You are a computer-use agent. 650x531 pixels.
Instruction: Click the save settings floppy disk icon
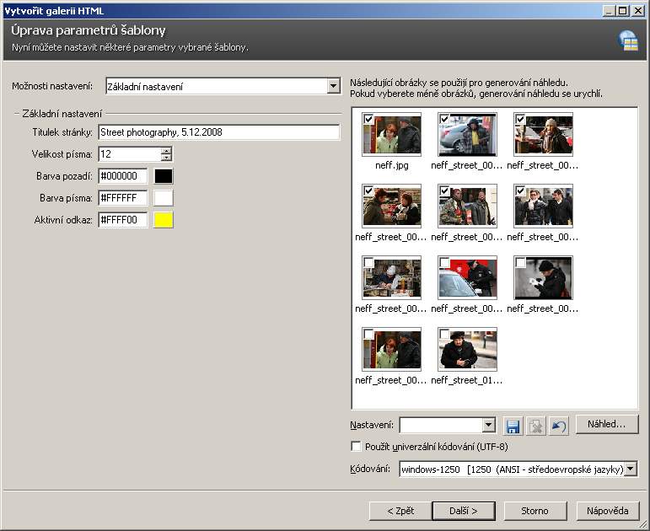coord(513,426)
